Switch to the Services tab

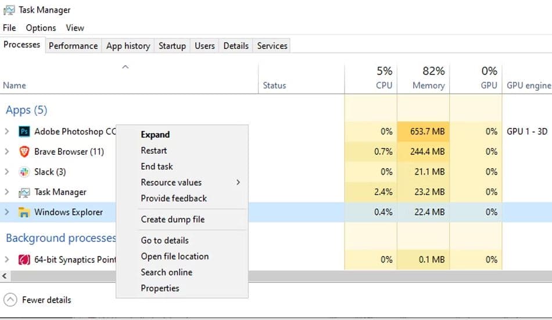[x=272, y=46]
